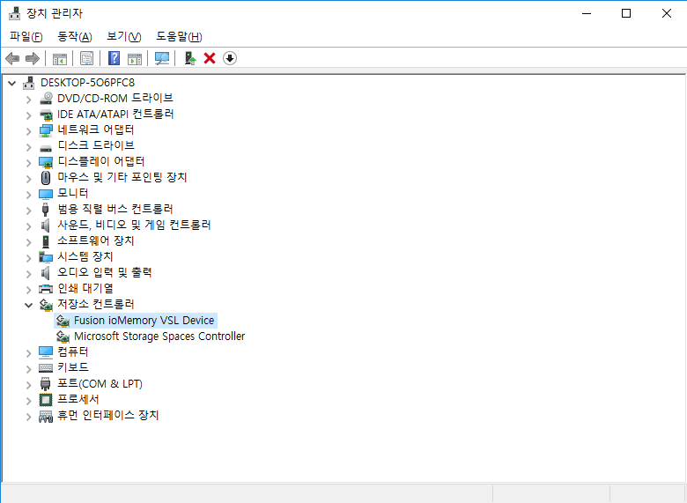The width and height of the screenshot is (687, 503).
Task: Click the Back arrow toolbar icon
Action: [x=12, y=58]
